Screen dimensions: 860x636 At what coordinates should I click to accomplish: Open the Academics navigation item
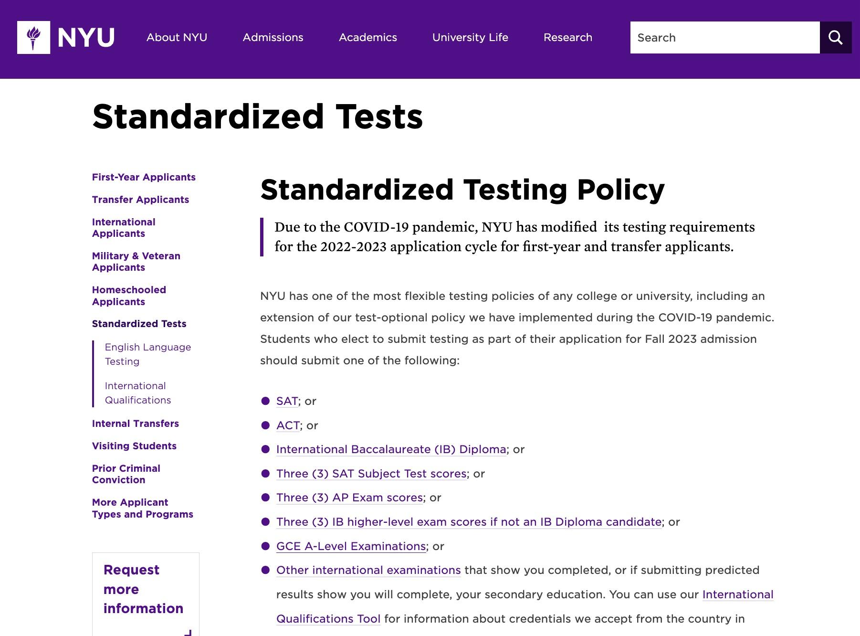(368, 37)
